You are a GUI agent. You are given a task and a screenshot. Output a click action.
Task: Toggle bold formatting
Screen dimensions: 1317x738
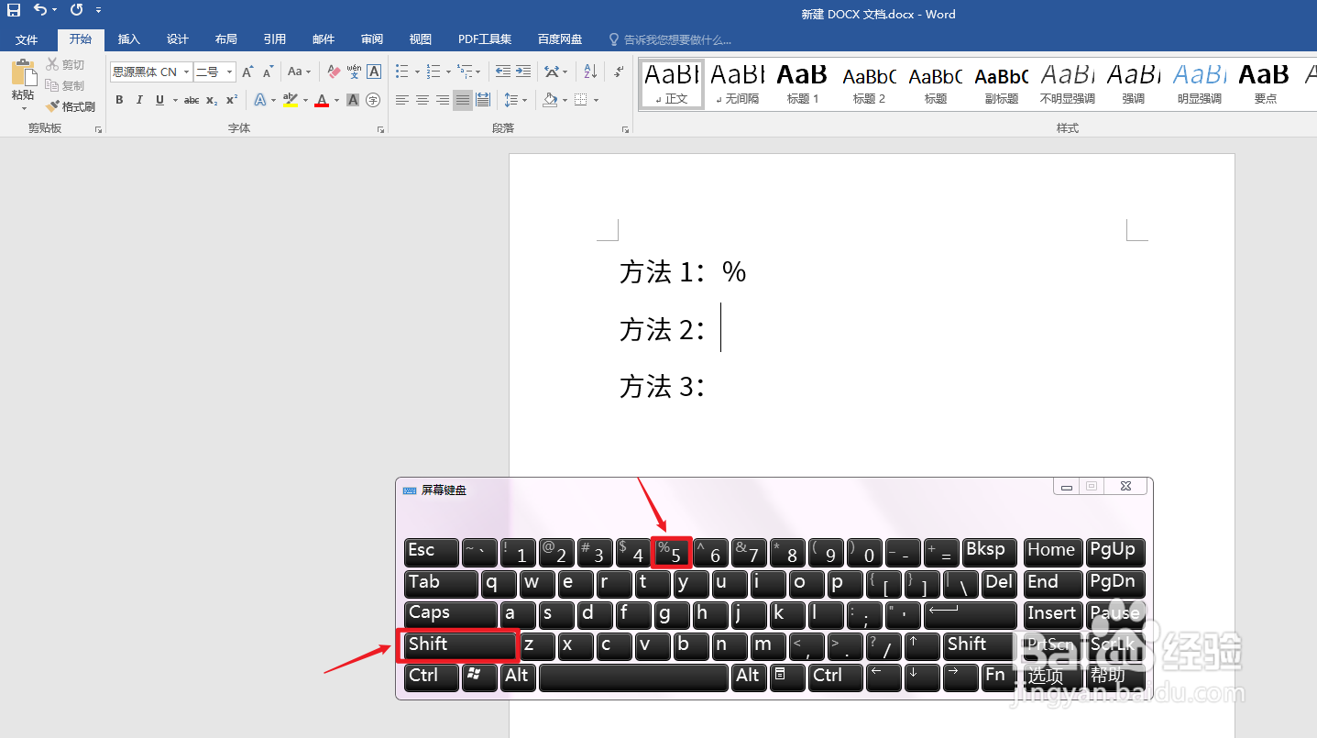coord(119,100)
